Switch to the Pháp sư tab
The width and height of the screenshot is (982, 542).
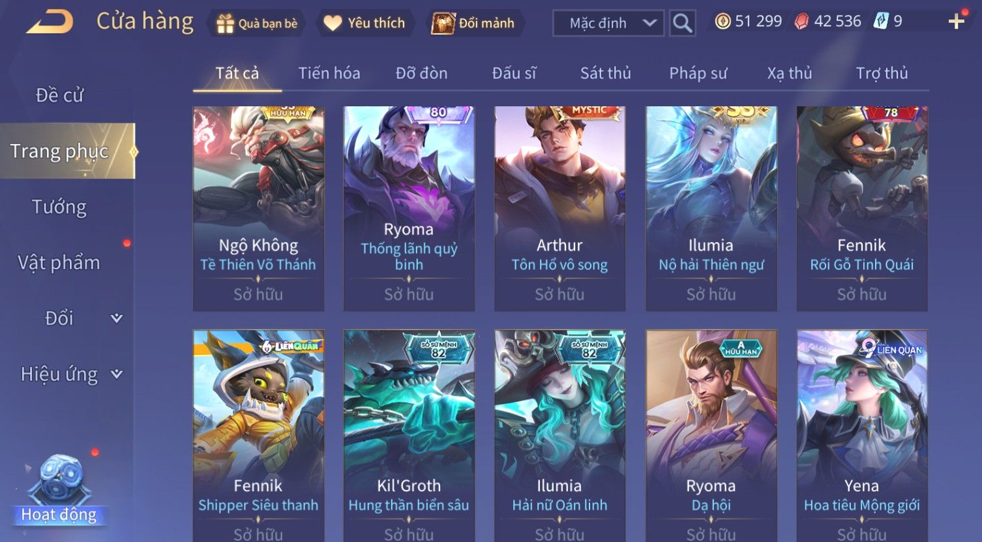coord(698,73)
